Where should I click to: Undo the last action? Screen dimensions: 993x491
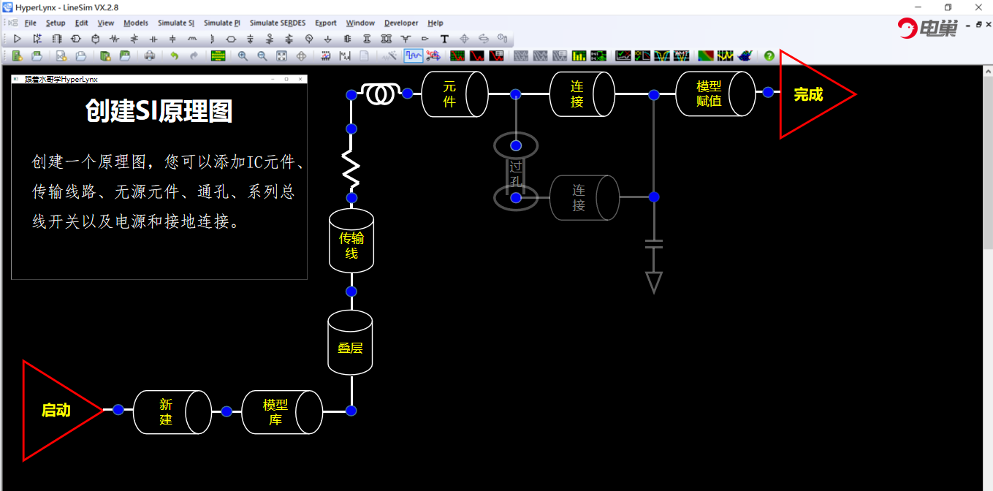(174, 56)
